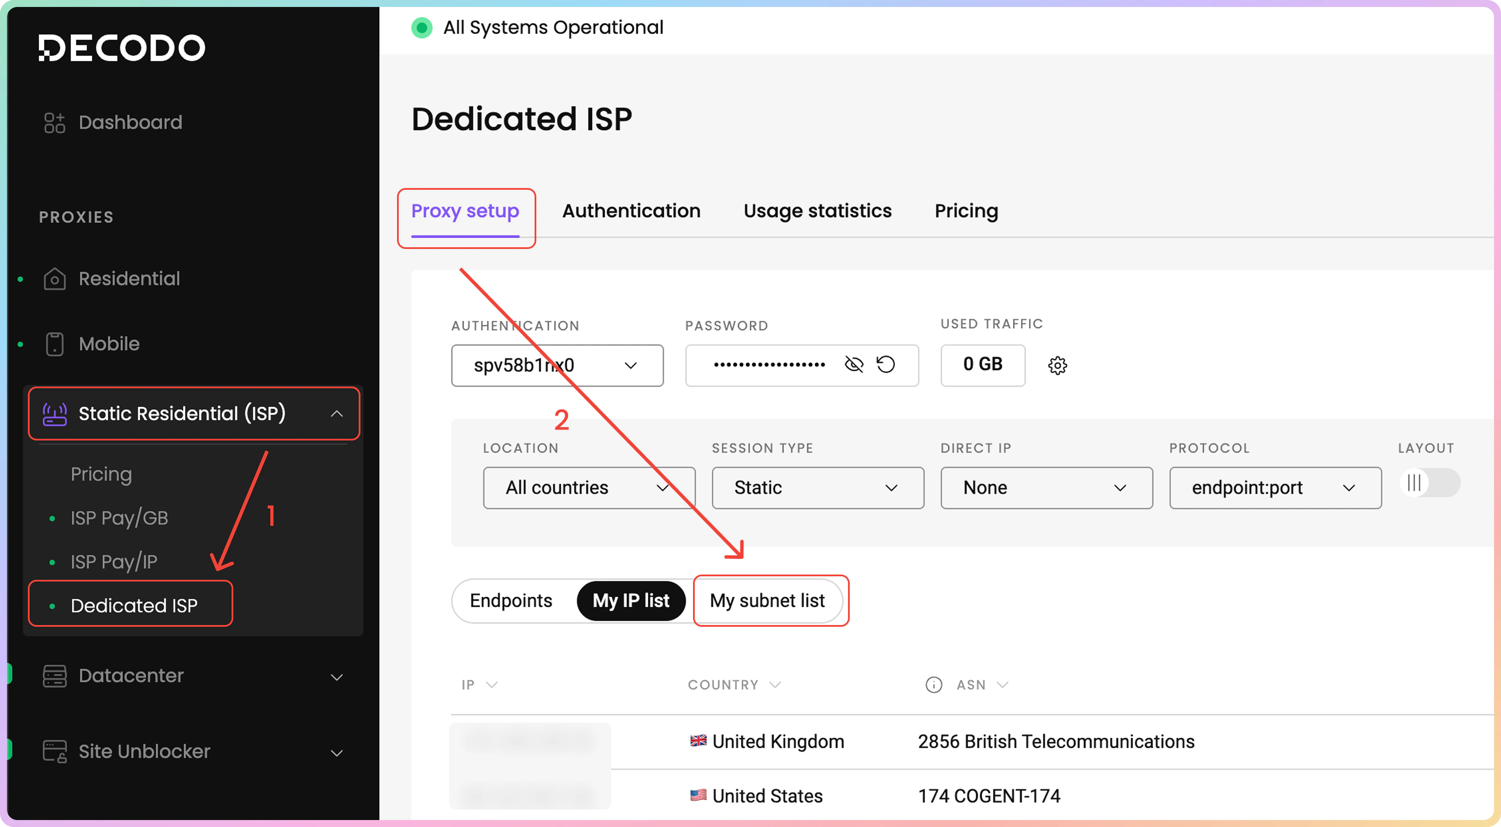
Task: Toggle password visibility eye icon
Action: coord(854,365)
